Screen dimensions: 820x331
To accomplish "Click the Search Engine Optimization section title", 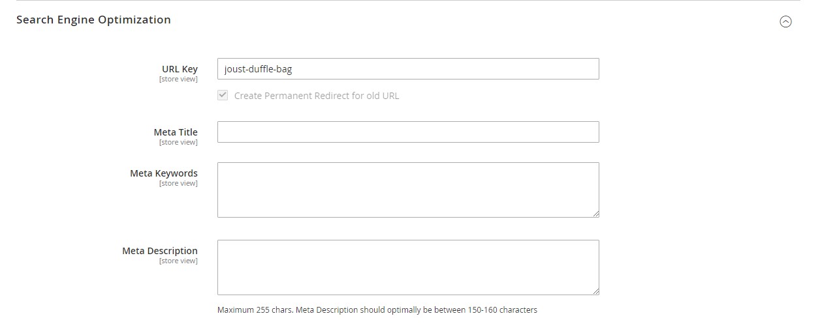I will (93, 20).
